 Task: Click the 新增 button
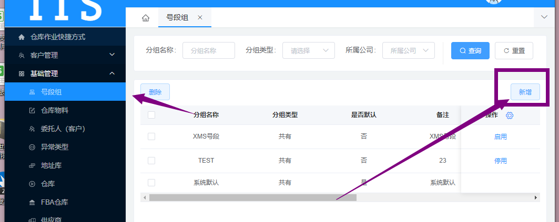click(525, 92)
